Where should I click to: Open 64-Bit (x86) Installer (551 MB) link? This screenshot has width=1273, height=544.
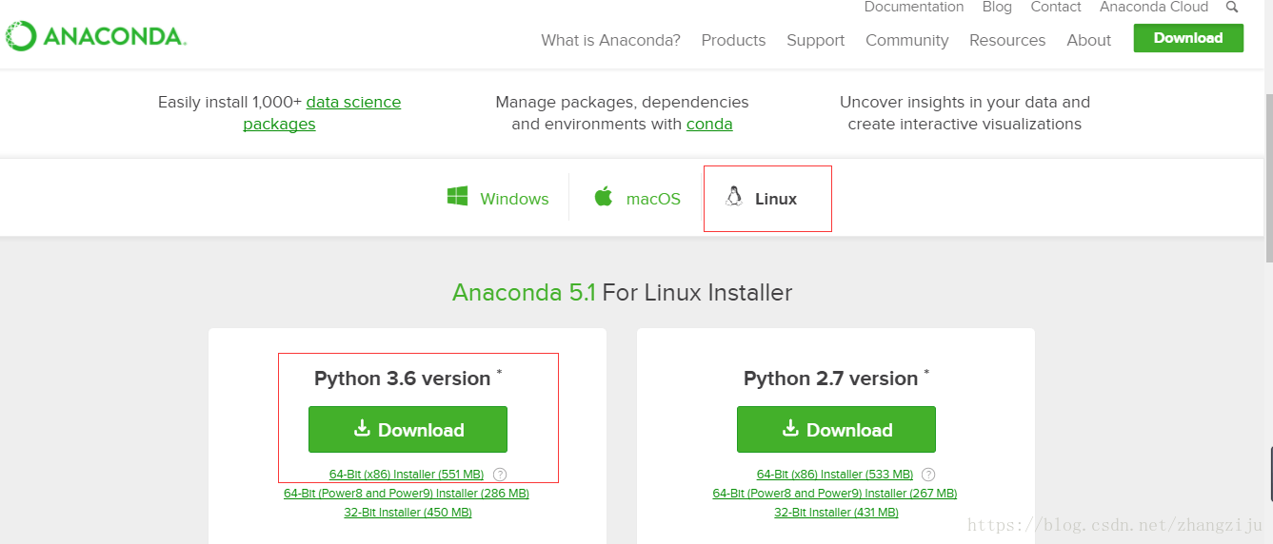point(407,474)
